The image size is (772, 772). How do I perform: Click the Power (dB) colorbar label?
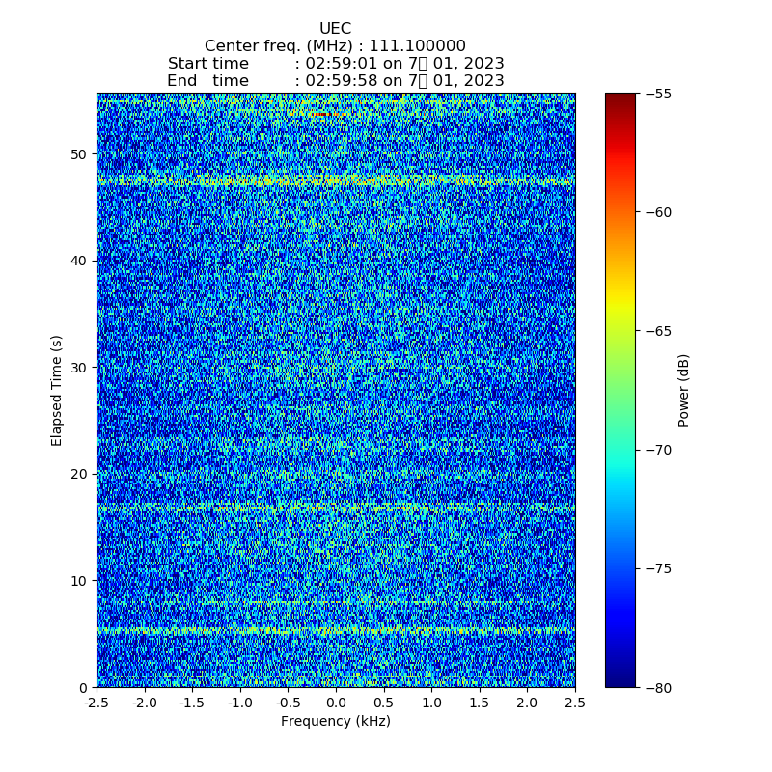[x=684, y=390]
